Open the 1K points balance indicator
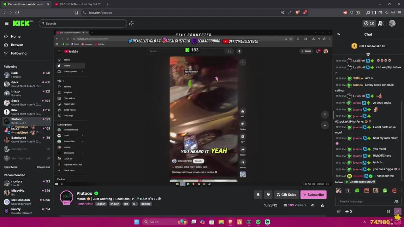The height and width of the screenshot is (227, 404). (369, 23)
